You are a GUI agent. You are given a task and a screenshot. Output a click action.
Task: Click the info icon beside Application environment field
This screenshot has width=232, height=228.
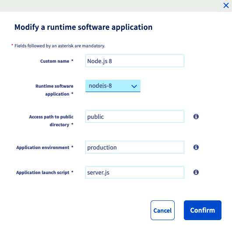196,147
